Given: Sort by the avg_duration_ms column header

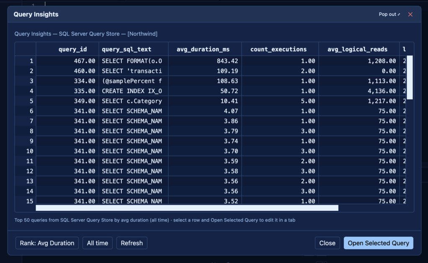Looking at the screenshot, I should coord(205,49).
